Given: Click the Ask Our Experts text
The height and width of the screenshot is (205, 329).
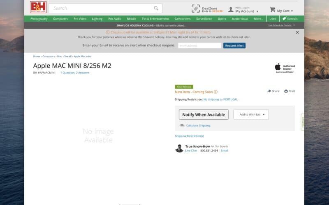Looking at the screenshot, I should point(219,146).
